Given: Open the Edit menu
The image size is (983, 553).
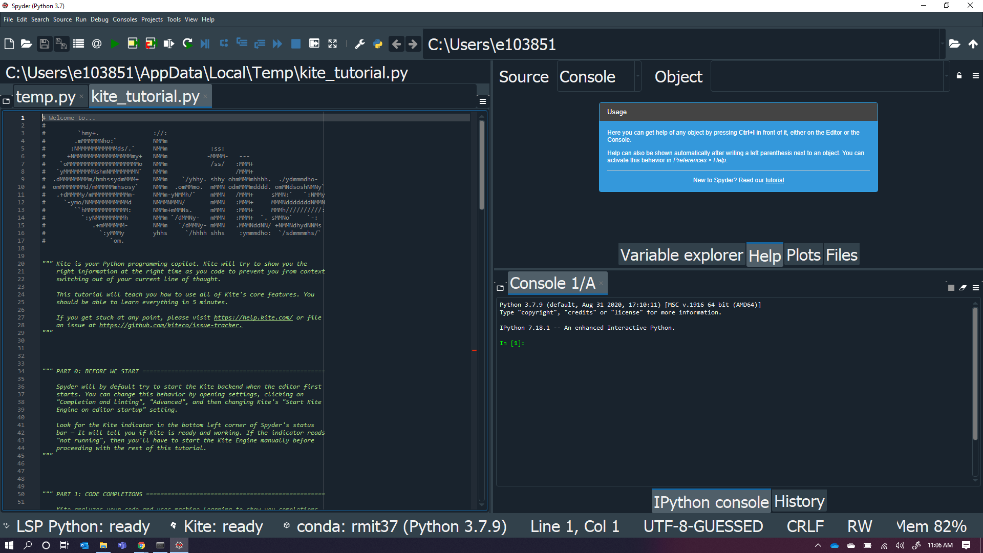Looking at the screenshot, I should (x=22, y=19).
